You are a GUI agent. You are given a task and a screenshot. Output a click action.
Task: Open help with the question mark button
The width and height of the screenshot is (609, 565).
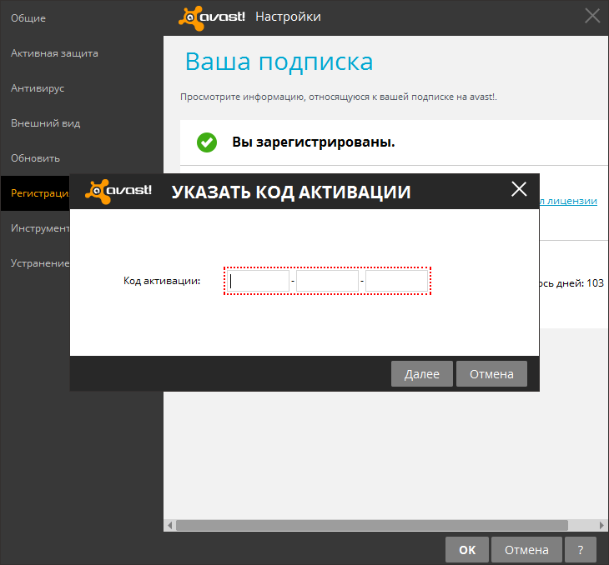(581, 549)
